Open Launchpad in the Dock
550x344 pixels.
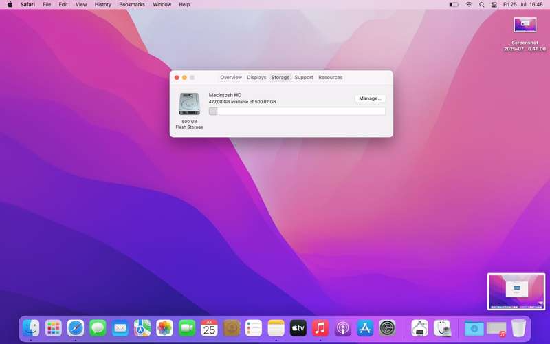tap(54, 328)
